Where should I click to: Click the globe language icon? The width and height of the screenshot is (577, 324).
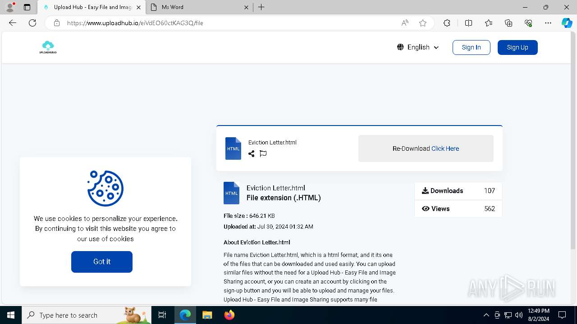click(400, 47)
